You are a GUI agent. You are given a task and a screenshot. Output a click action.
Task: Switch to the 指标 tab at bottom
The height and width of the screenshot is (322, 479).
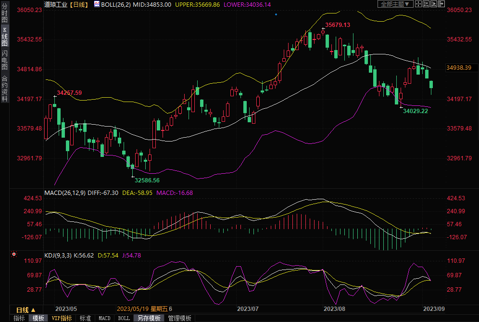(x=19, y=318)
